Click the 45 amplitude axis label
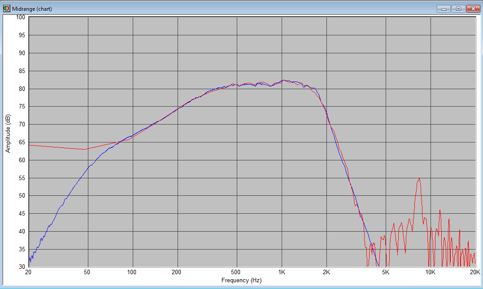Screen dimensions: 483x289 point(22,214)
